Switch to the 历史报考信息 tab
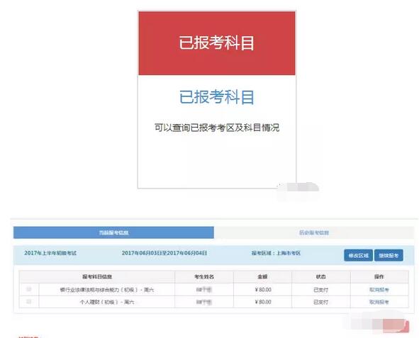The image size is (419, 338). tap(314, 232)
